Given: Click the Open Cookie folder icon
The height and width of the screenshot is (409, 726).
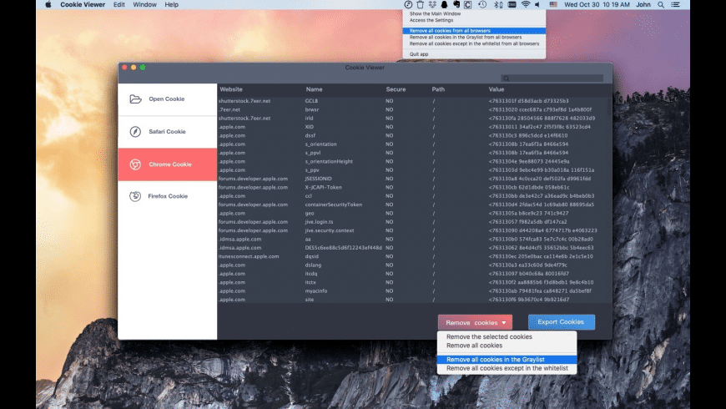Looking at the screenshot, I should [135, 99].
